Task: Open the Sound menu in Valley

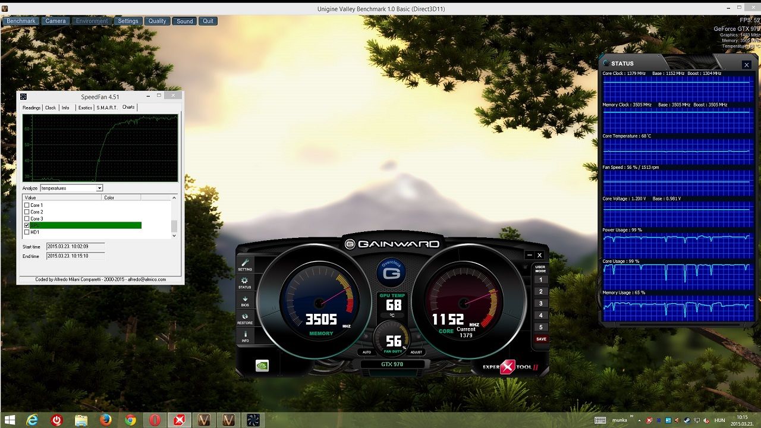Action: (x=185, y=21)
